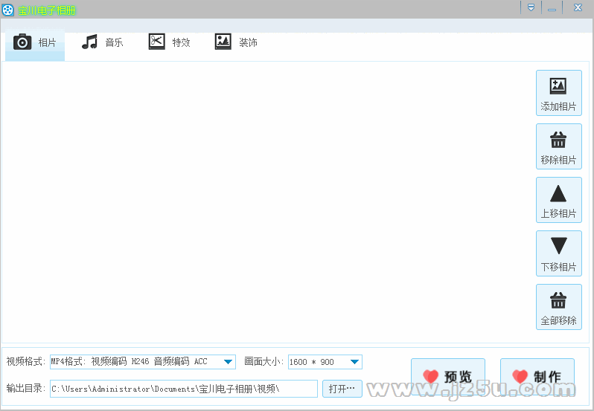The image size is (594, 411).
Task: Remove all photos with 全部移除
Action: point(559,307)
